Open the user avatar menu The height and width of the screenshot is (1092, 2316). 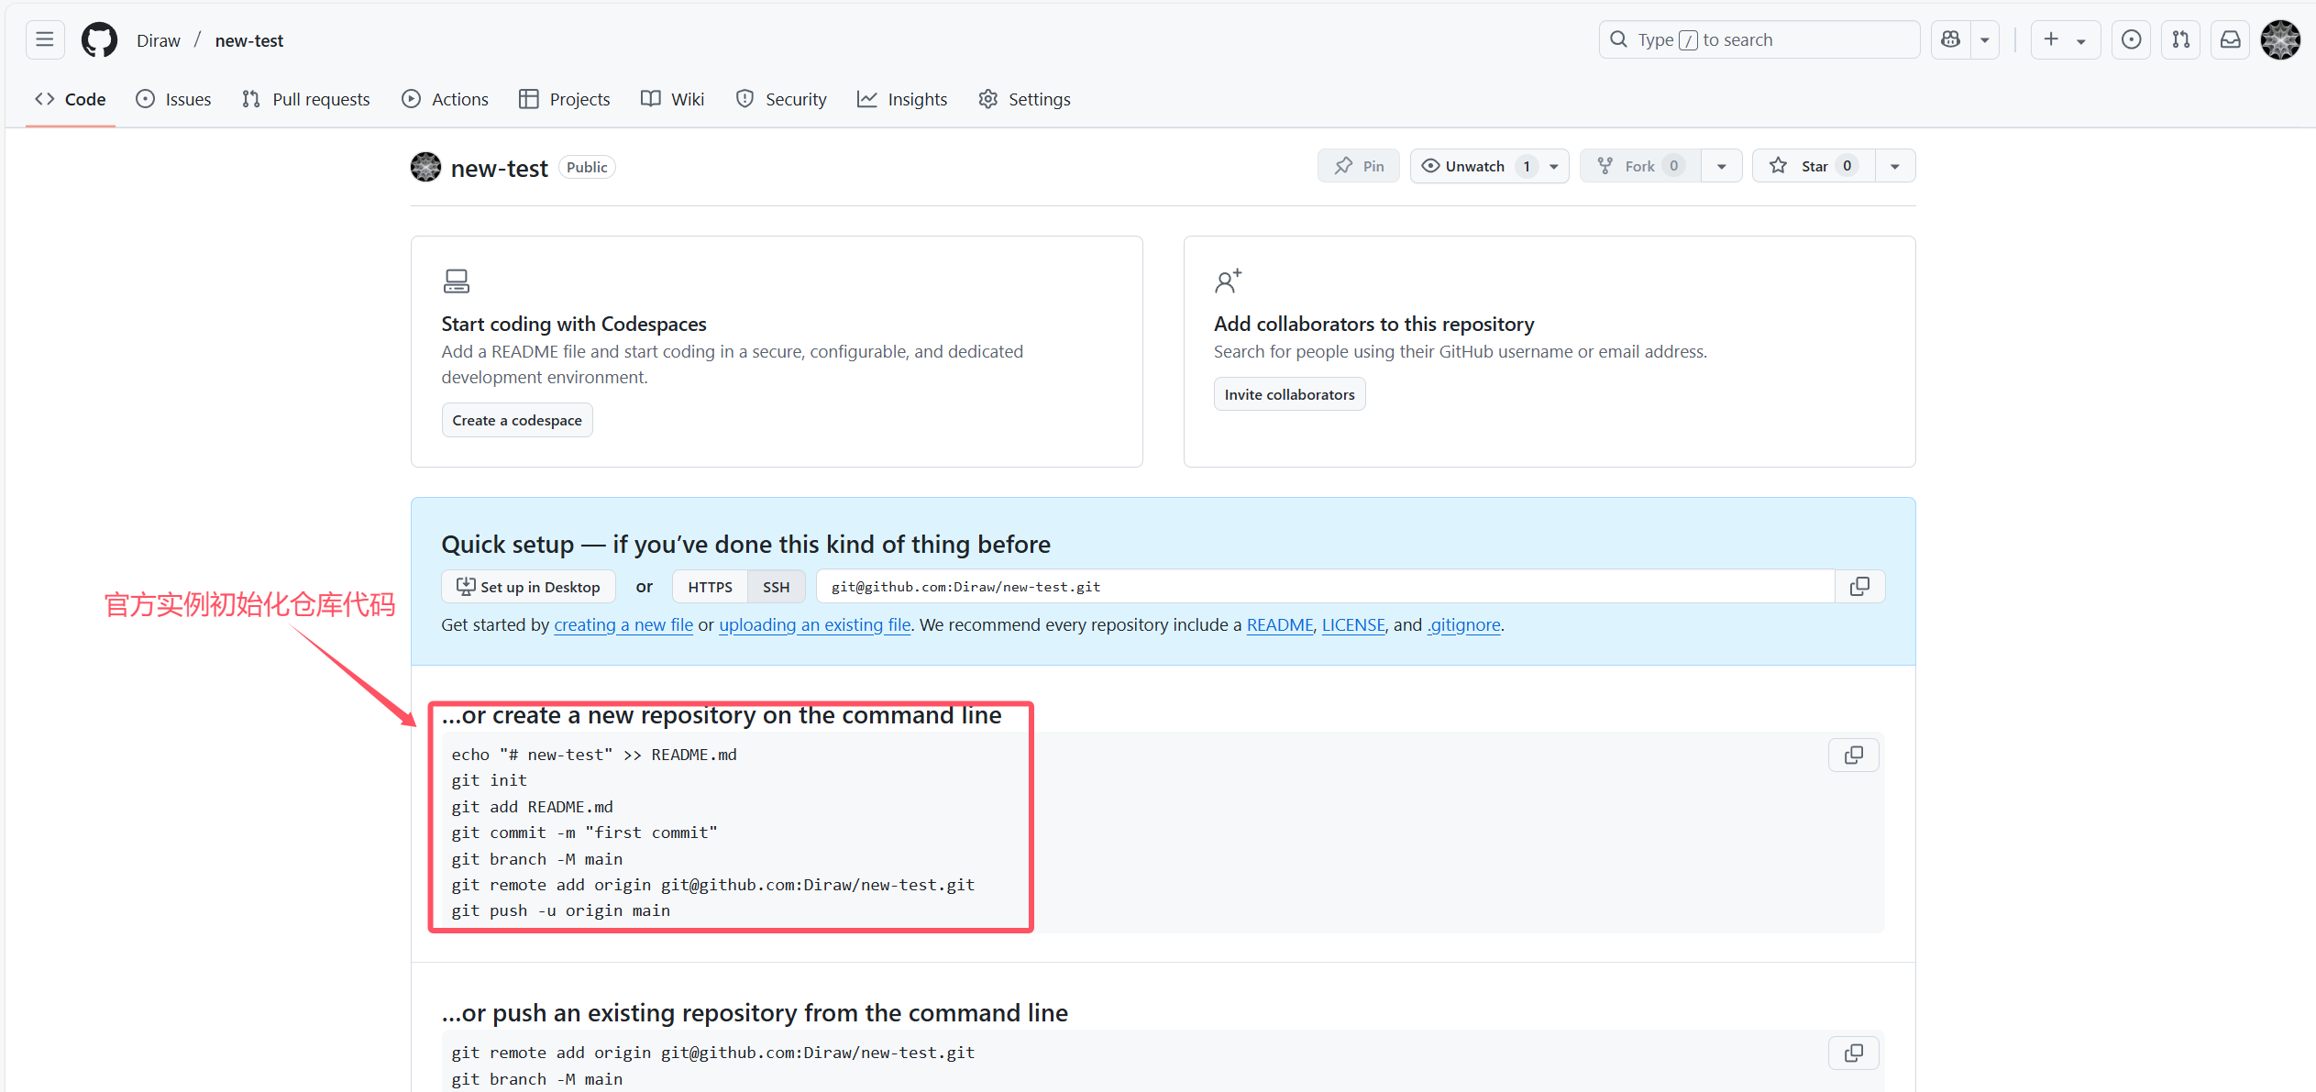2280,39
